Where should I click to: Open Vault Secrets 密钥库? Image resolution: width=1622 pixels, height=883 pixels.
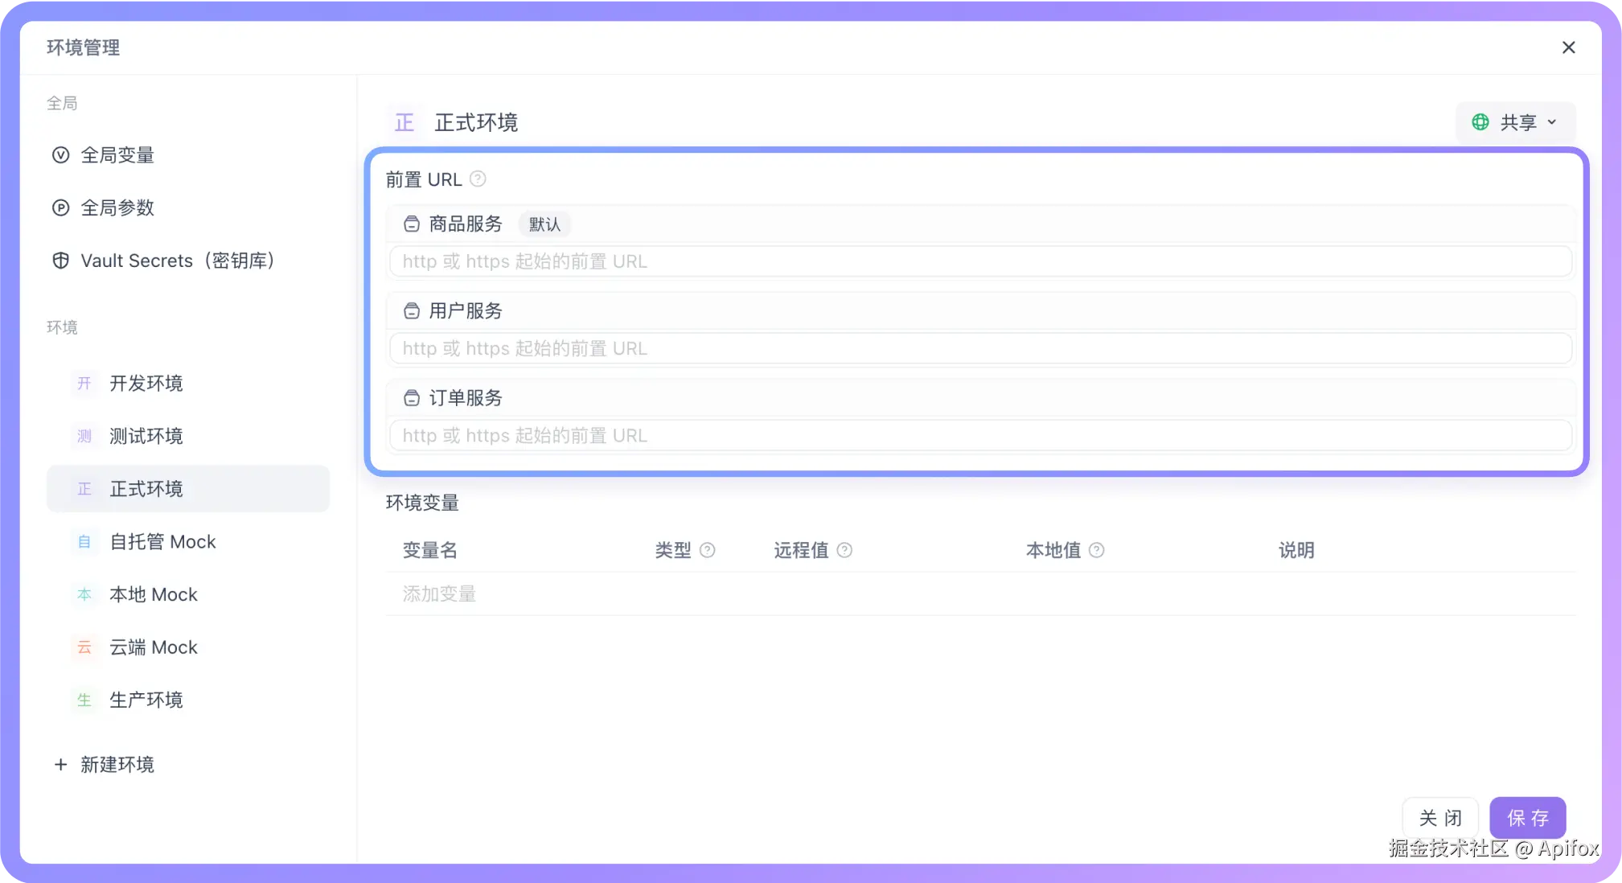177,261
